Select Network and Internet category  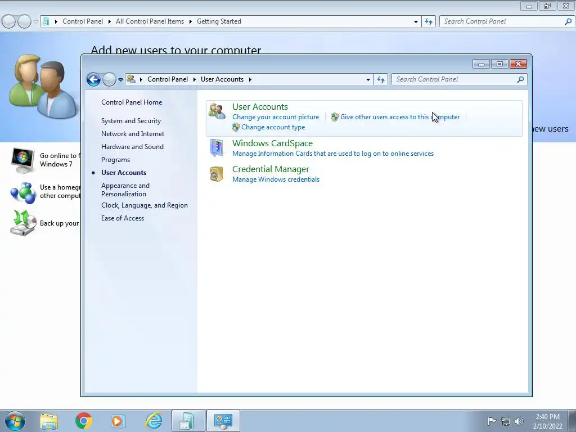point(133,134)
